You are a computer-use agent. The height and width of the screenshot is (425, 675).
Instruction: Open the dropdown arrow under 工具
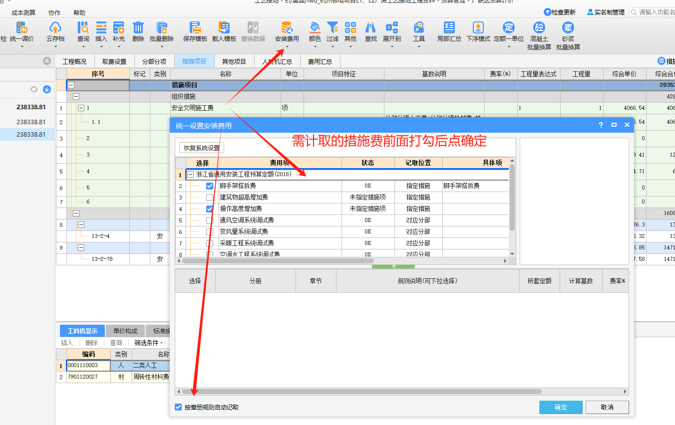[419, 47]
